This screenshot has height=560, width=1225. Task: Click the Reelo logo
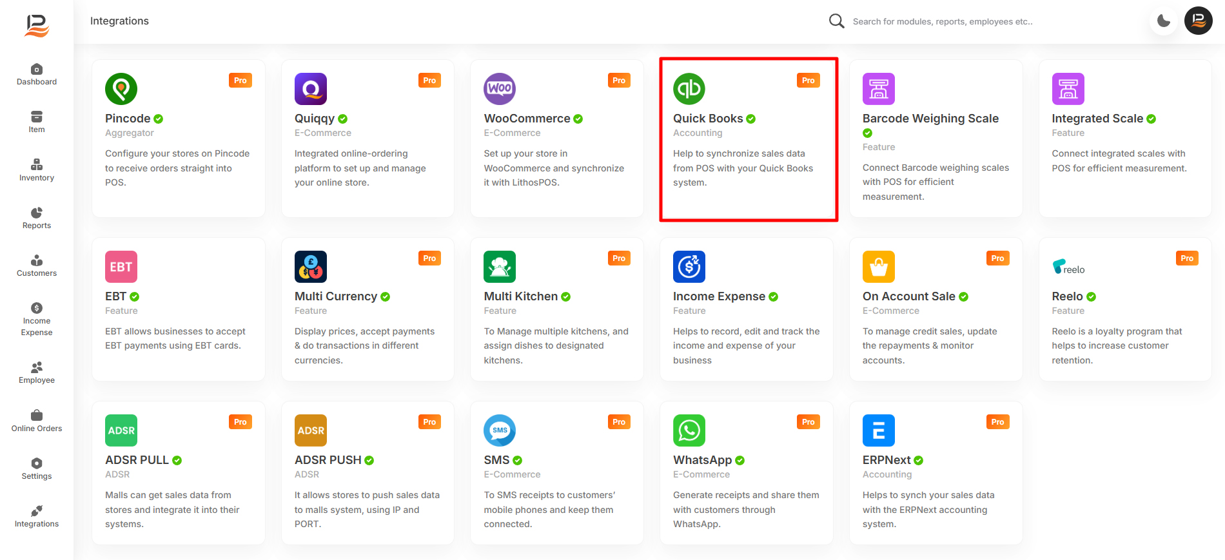coord(1068,267)
